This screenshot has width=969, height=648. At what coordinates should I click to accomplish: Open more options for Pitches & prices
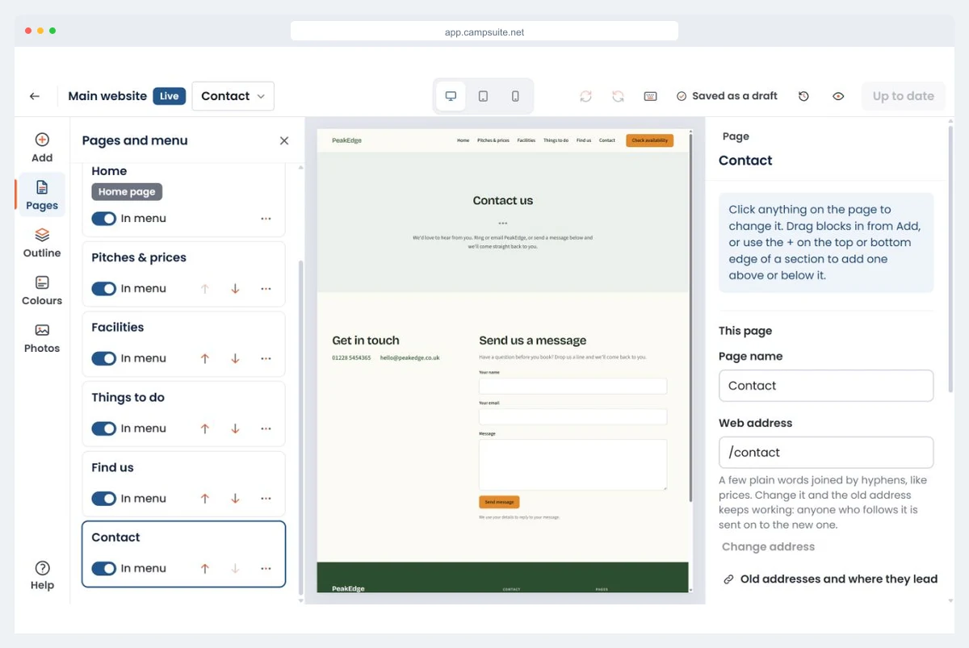[266, 289]
